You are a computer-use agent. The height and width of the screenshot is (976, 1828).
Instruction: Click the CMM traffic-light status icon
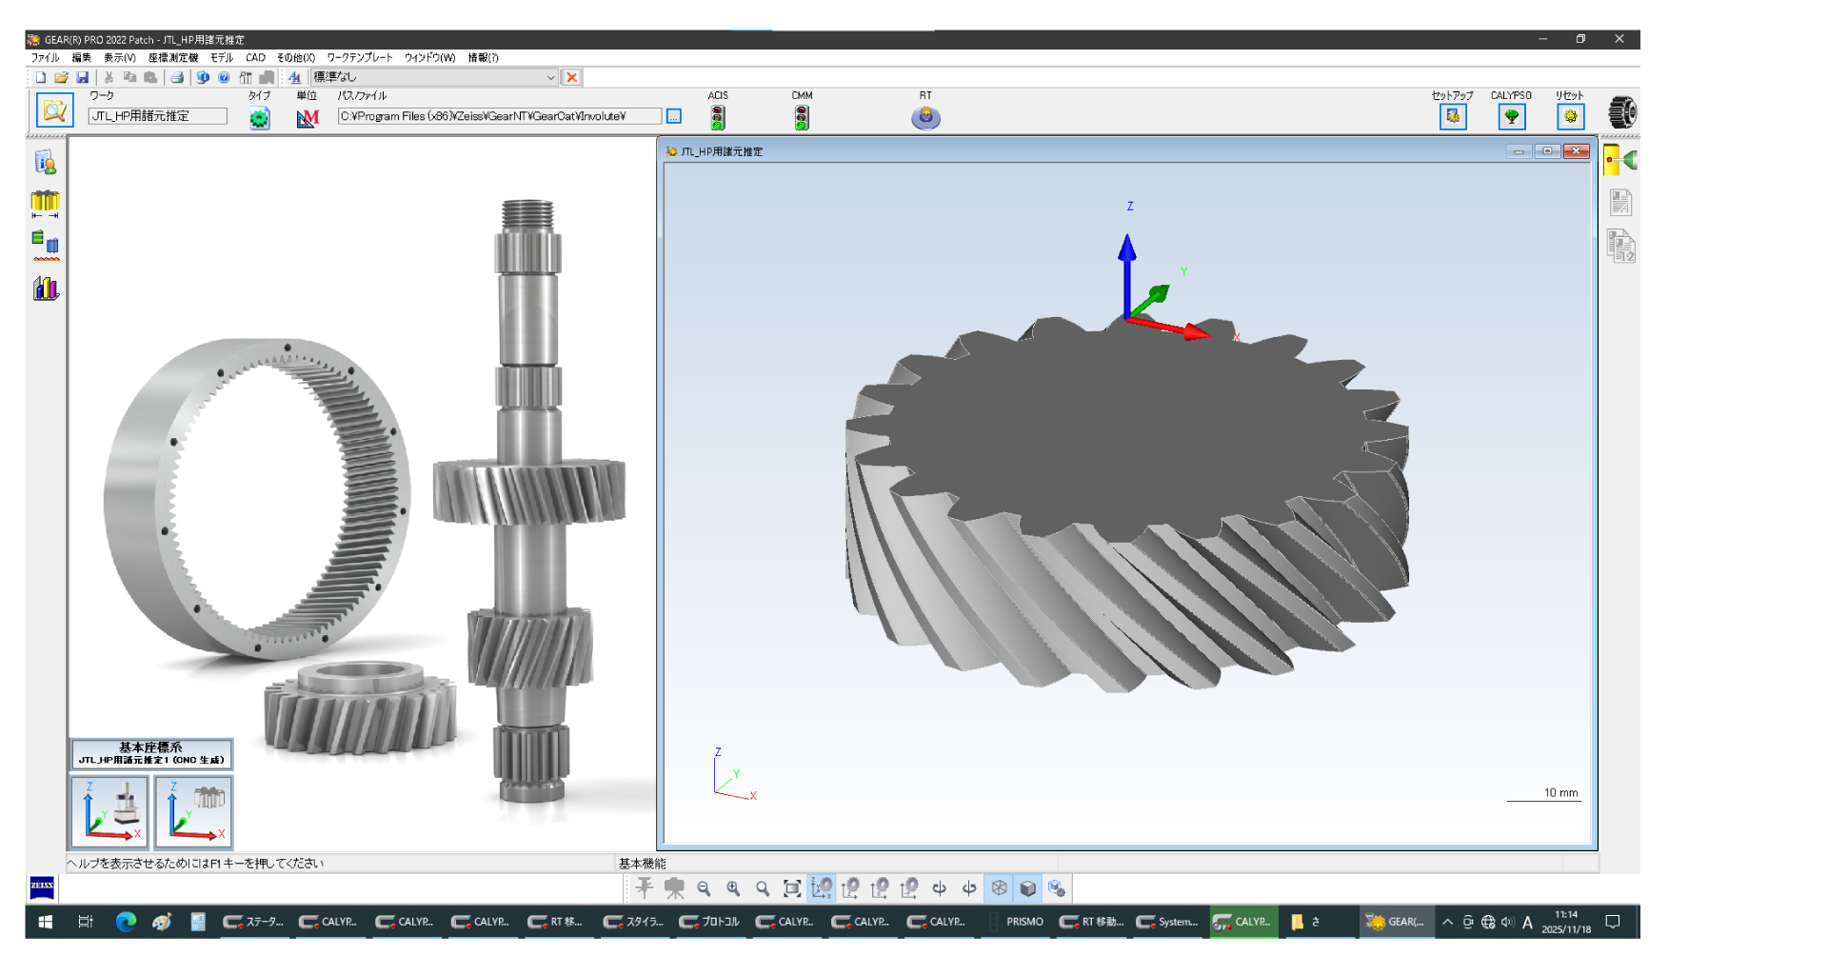point(802,116)
